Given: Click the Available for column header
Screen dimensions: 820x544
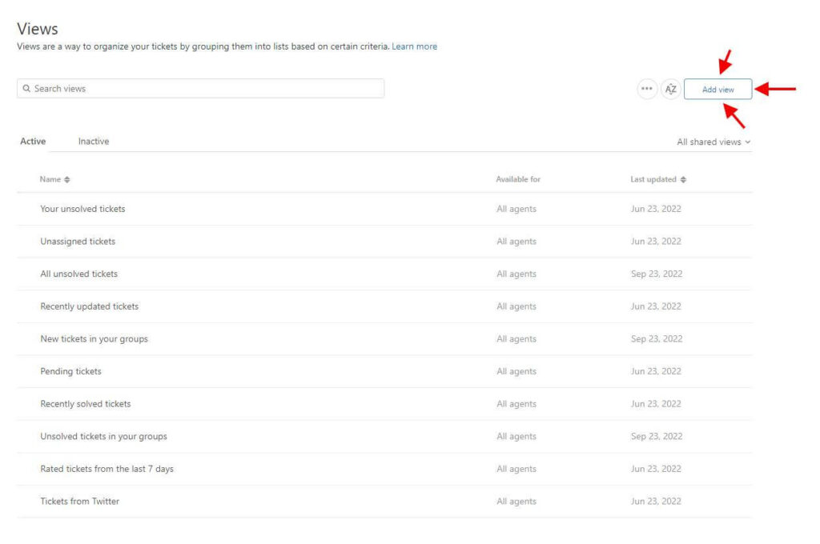Looking at the screenshot, I should pos(518,179).
